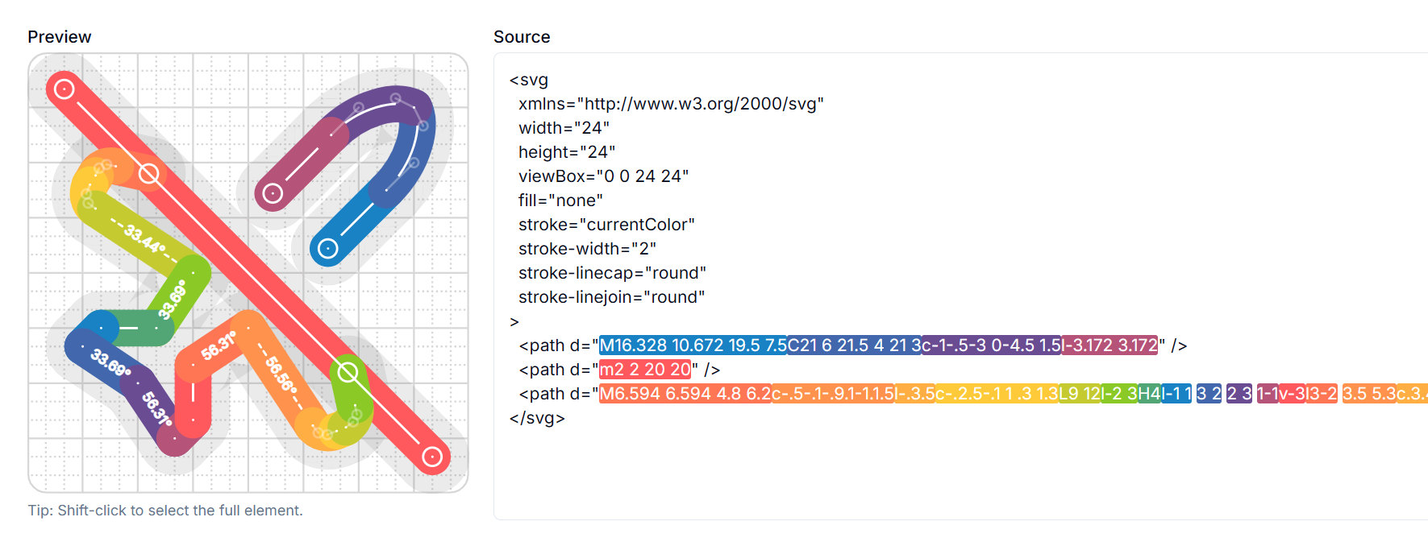
Task: Select the "C21 6 21.5 4 21 3" curve command
Action: coord(853,345)
